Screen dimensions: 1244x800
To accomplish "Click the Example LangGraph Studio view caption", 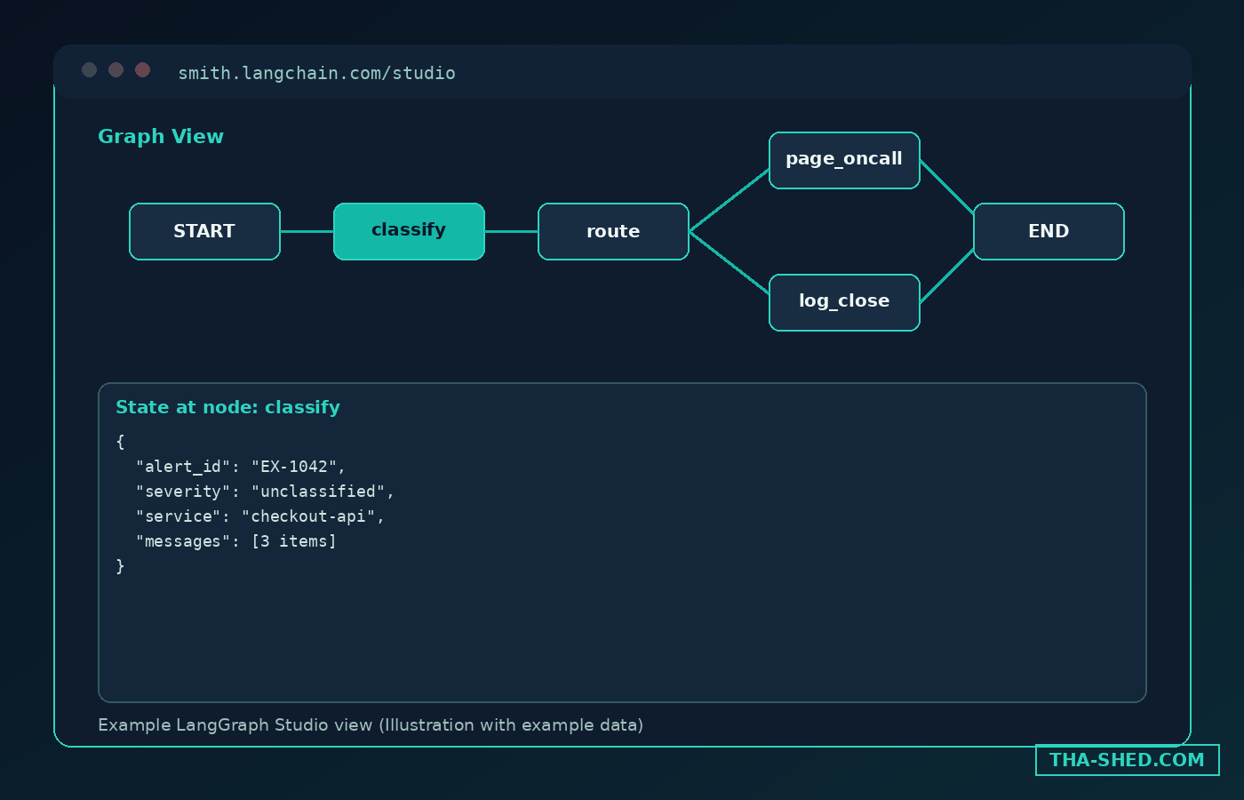I will (371, 724).
